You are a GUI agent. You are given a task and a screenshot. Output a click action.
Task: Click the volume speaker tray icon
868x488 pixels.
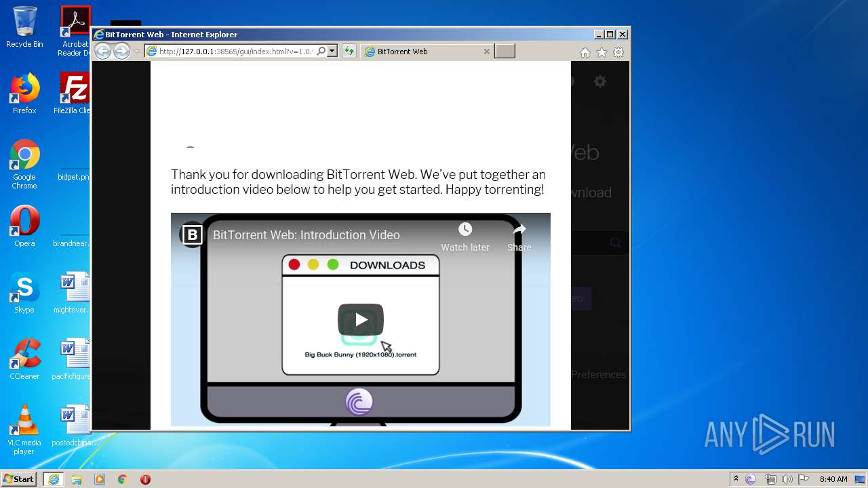[787, 479]
